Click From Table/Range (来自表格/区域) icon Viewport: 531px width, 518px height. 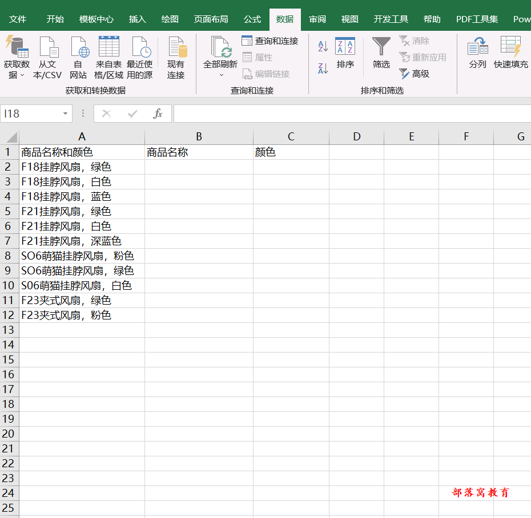click(108, 47)
